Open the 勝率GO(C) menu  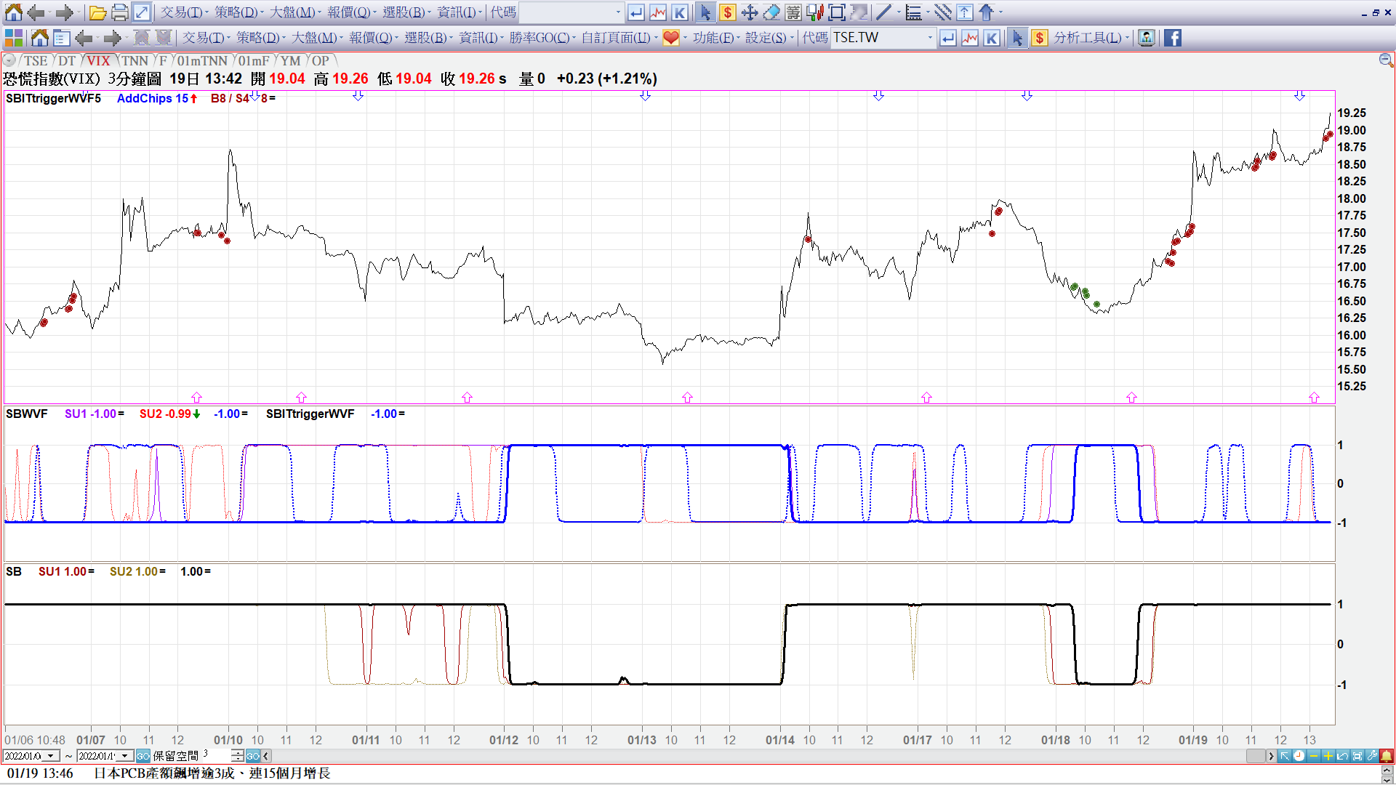click(542, 38)
